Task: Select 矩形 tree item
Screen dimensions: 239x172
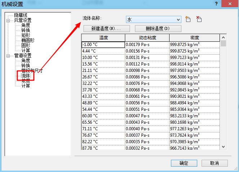Action: click(x=26, y=35)
